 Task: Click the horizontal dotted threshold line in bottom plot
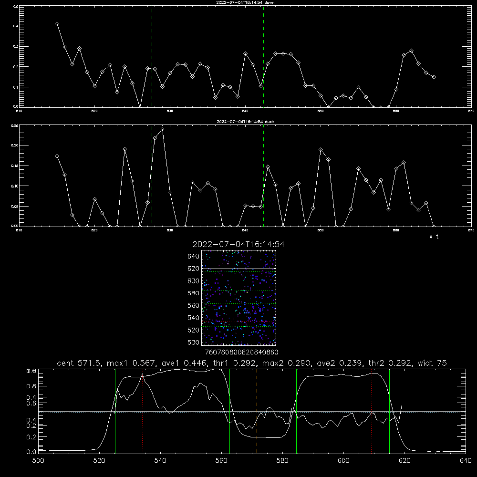coord(252,412)
